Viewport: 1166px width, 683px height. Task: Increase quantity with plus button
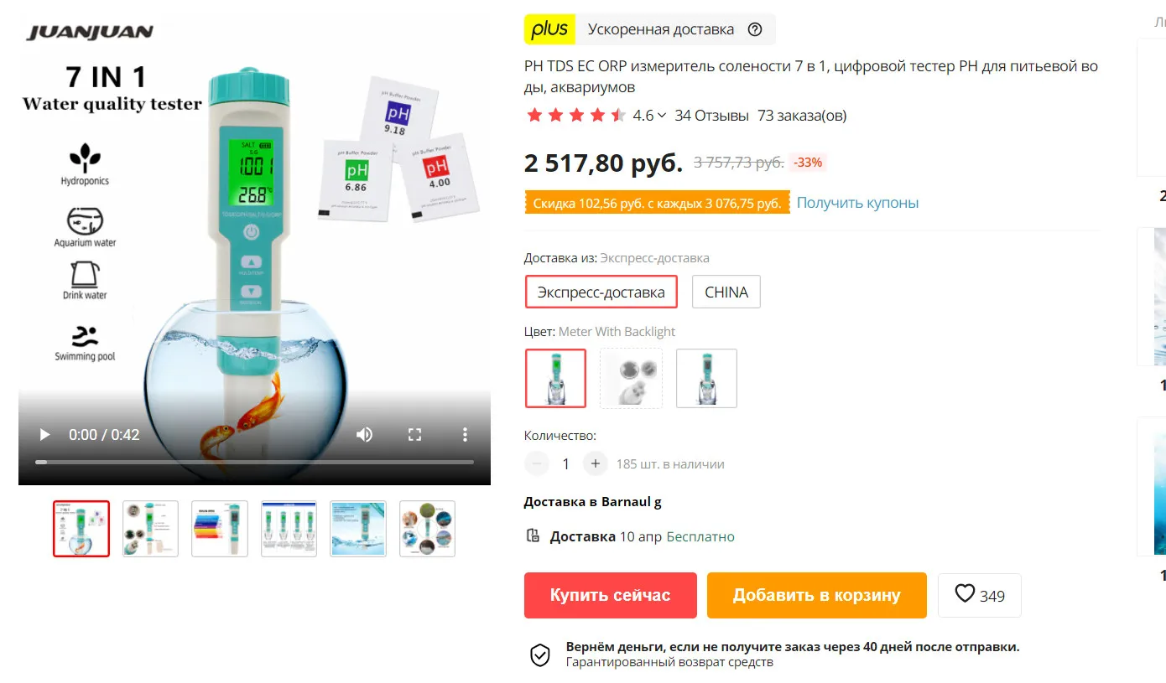point(595,463)
